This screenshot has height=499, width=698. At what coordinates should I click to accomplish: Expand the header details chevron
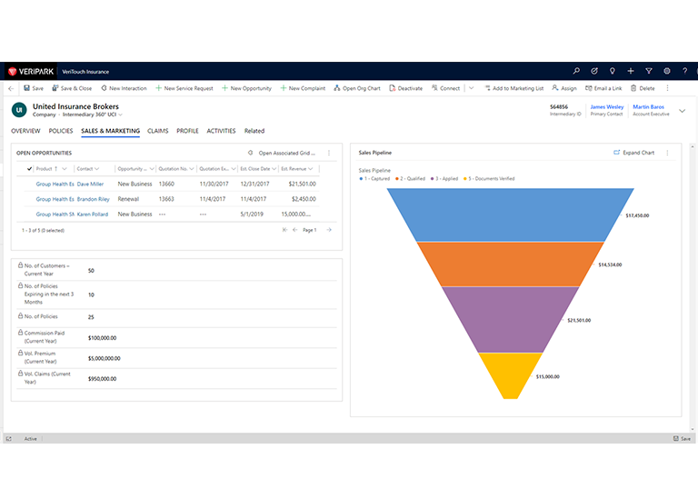[682, 111]
